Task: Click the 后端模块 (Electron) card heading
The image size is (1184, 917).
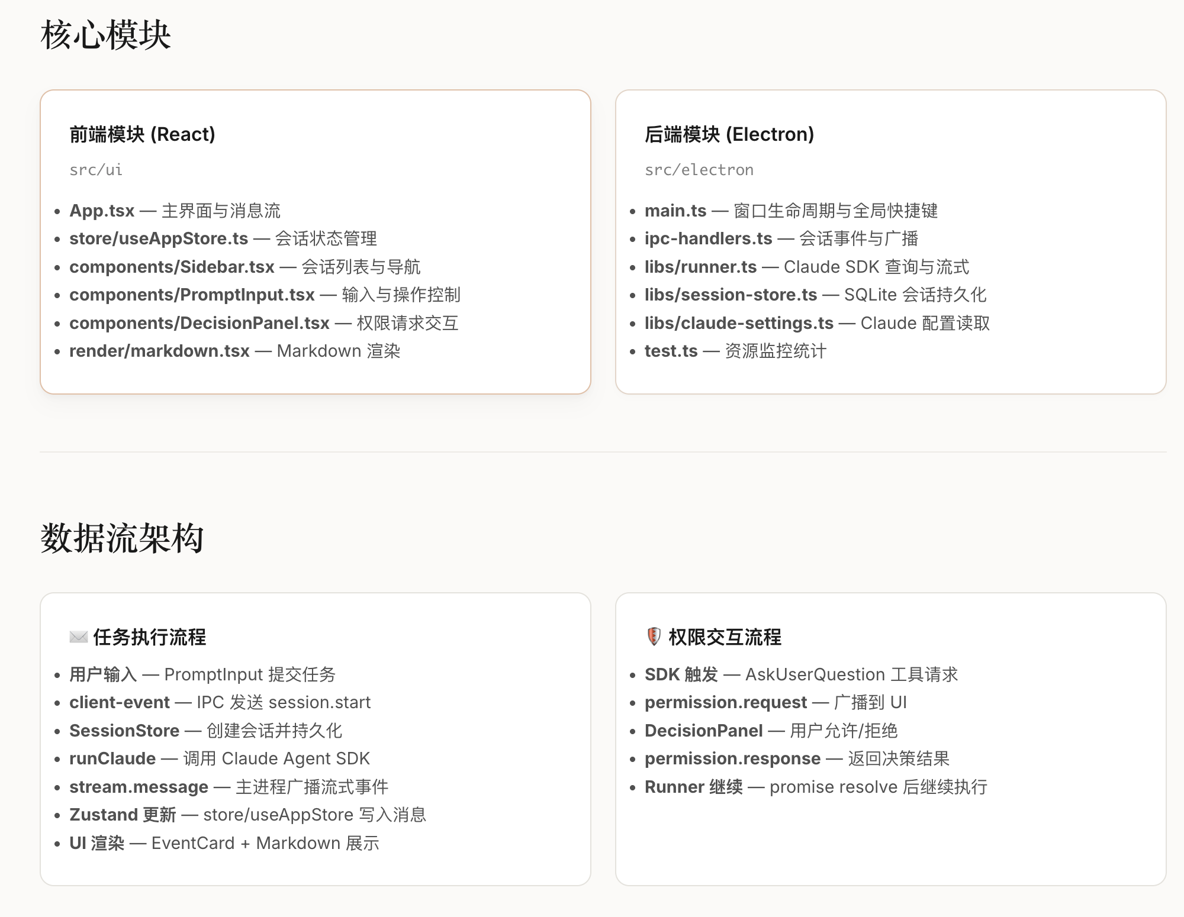Action: (x=729, y=134)
